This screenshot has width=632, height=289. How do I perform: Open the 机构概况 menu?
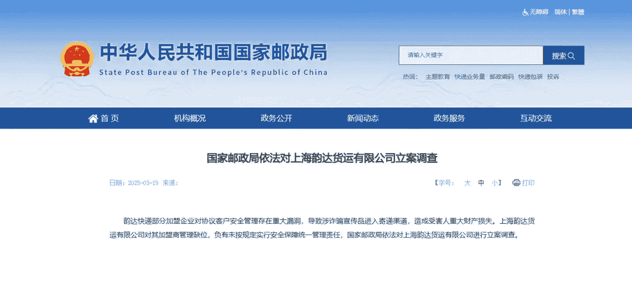(190, 118)
